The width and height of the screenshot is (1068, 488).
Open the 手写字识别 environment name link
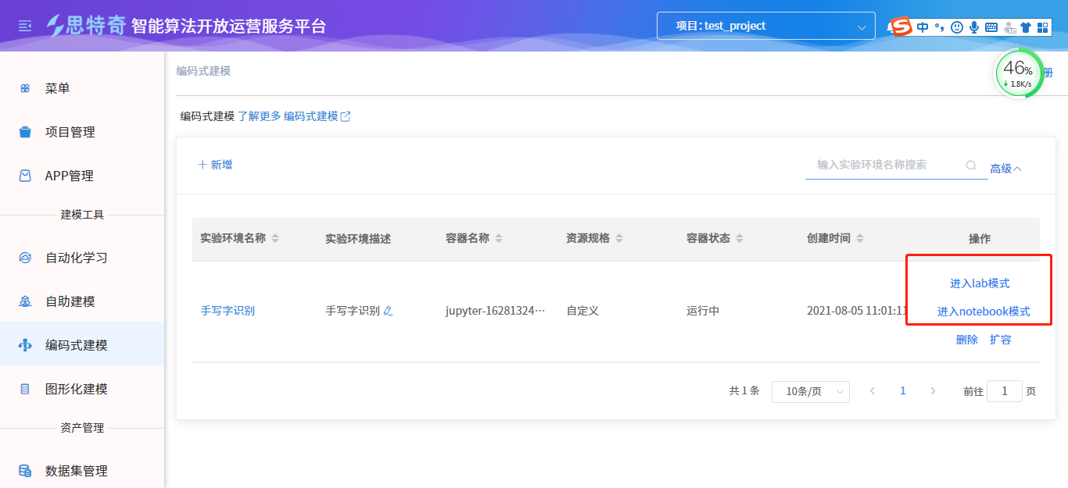[x=228, y=311]
